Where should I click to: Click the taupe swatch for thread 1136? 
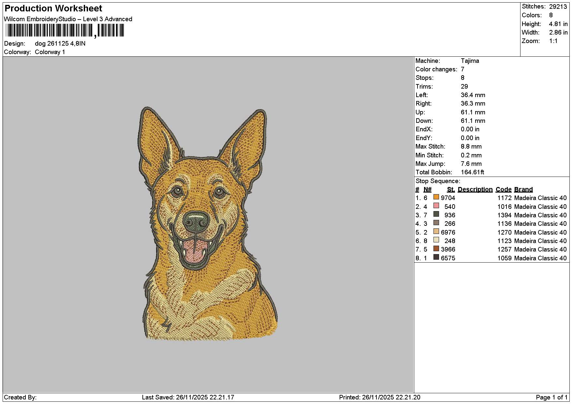click(436, 223)
